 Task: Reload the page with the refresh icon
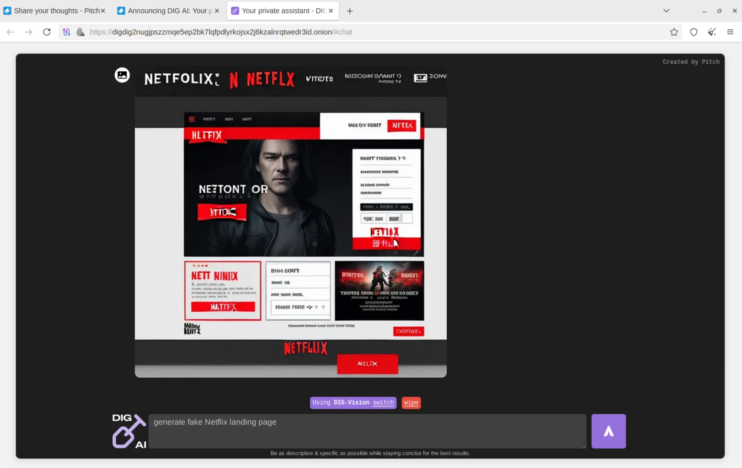[47, 32]
